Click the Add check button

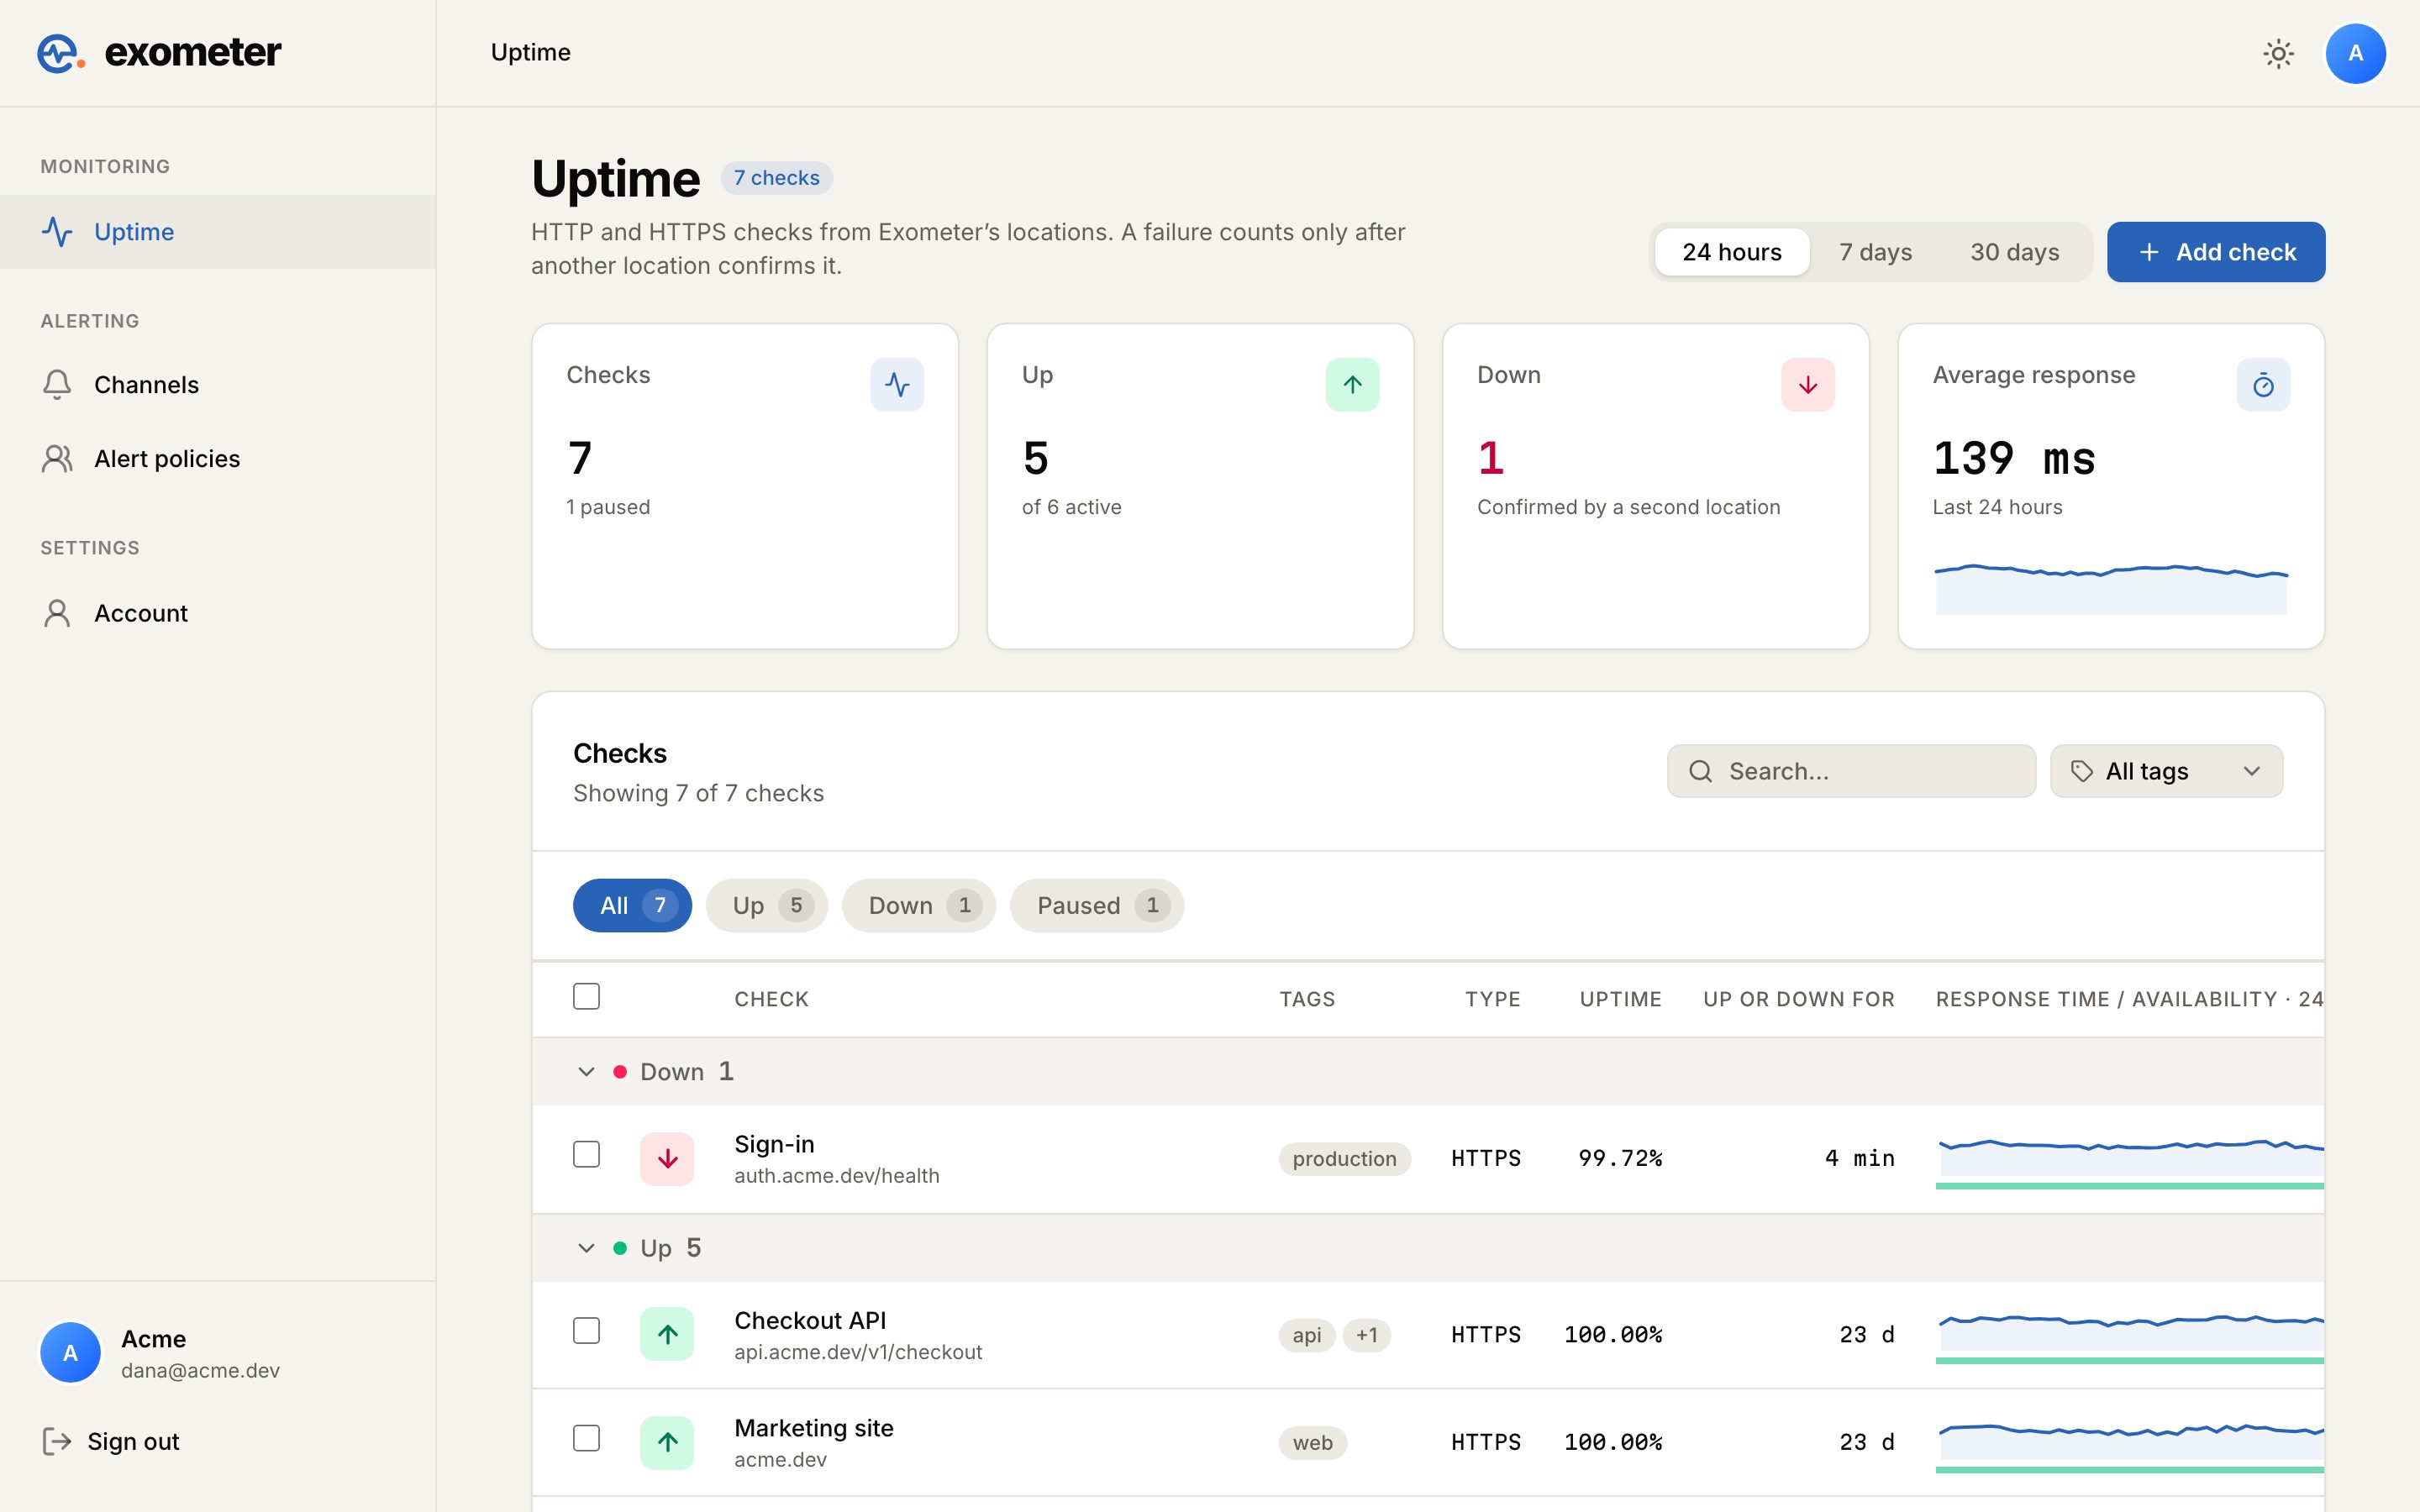(2216, 252)
